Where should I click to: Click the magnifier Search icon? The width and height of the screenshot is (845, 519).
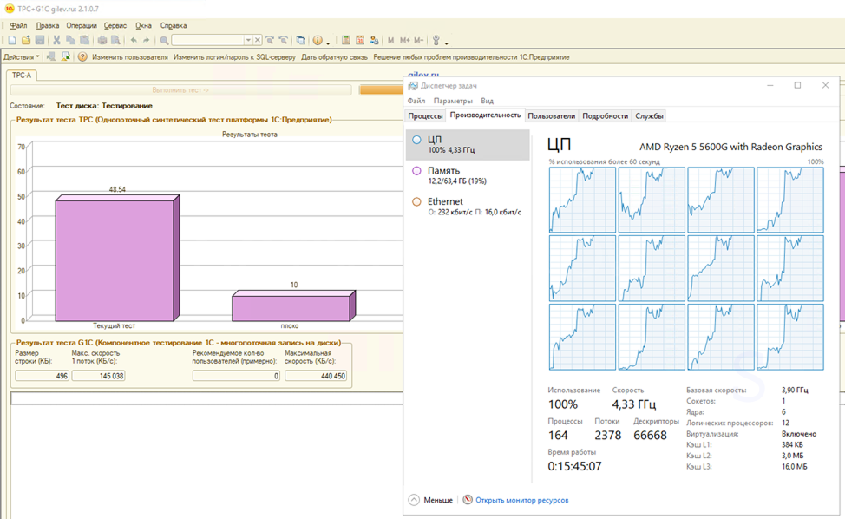[x=164, y=41]
